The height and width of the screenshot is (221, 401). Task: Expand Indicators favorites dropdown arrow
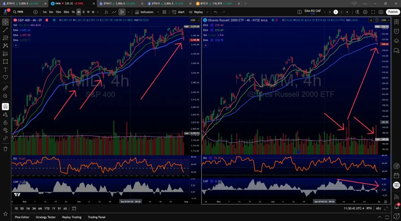pos(157,12)
